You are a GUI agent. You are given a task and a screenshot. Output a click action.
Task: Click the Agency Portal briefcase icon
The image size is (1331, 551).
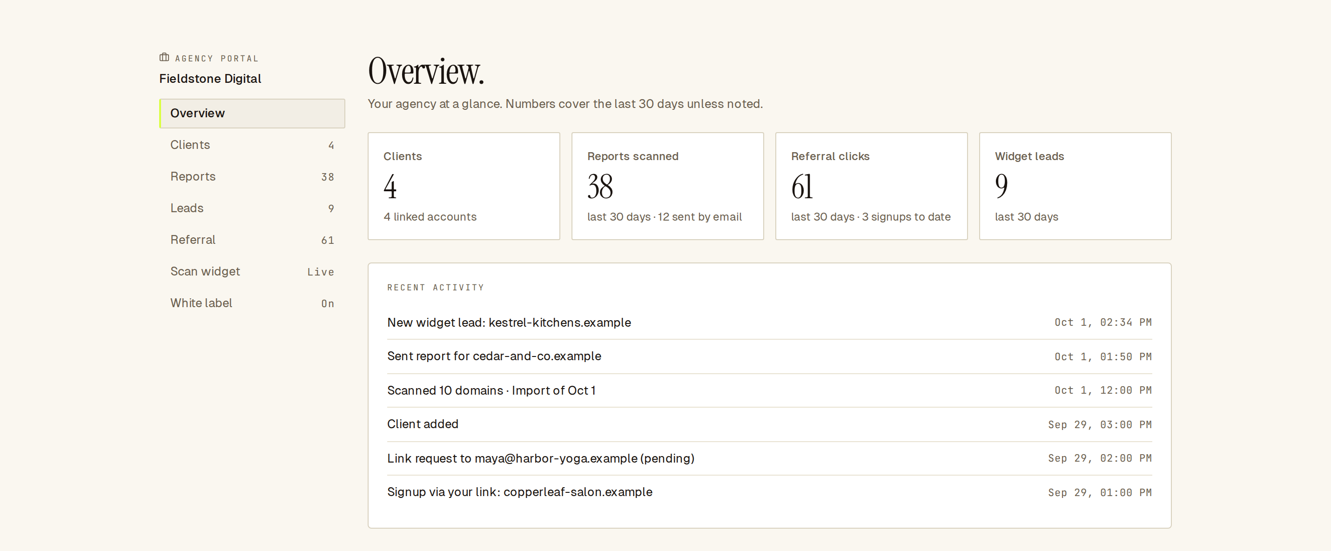(164, 57)
